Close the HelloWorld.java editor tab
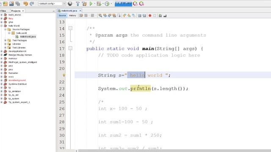Image resolution: width=271 pixels, height=152 pixels. click(x=80, y=11)
